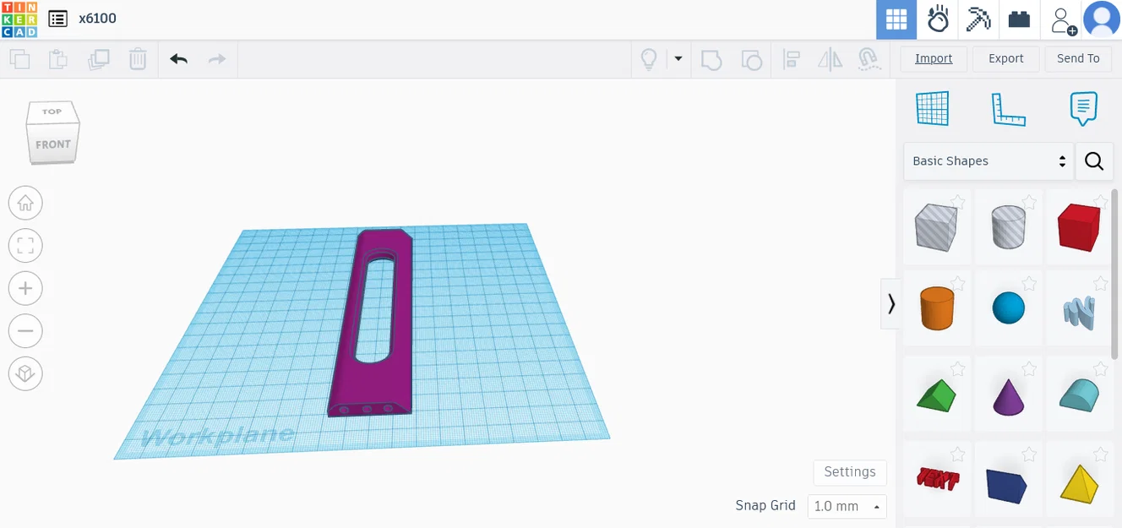Open the Bricks tab icon
The height and width of the screenshot is (528, 1122).
pos(1019,19)
